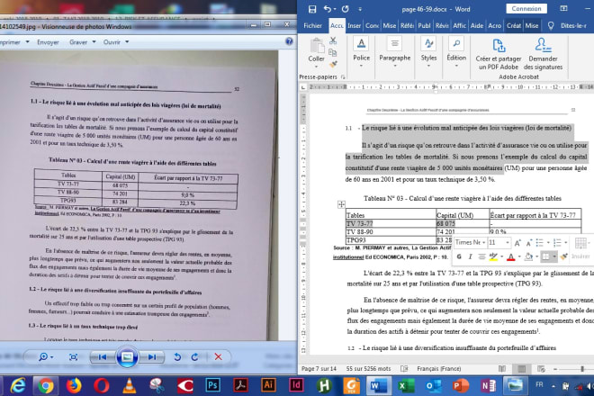Apply yellow text highlight color
The width and height of the screenshot is (594, 396).
pyautogui.click(x=493, y=256)
